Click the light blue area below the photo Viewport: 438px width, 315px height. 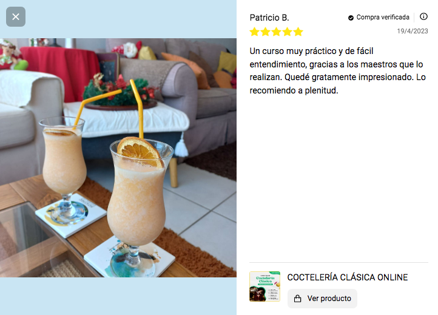[x=118, y=296]
